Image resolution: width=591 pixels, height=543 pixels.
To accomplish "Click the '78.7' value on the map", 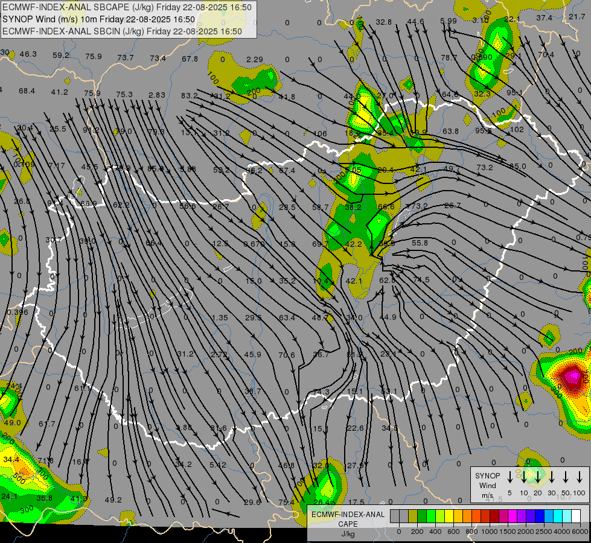I will (449, 58).
